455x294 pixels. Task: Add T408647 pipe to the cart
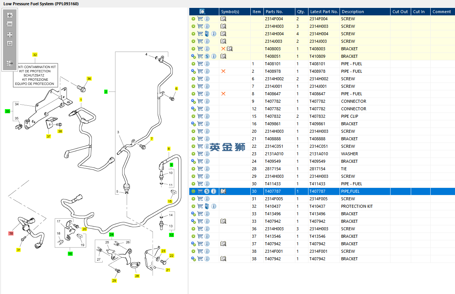[200, 94]
